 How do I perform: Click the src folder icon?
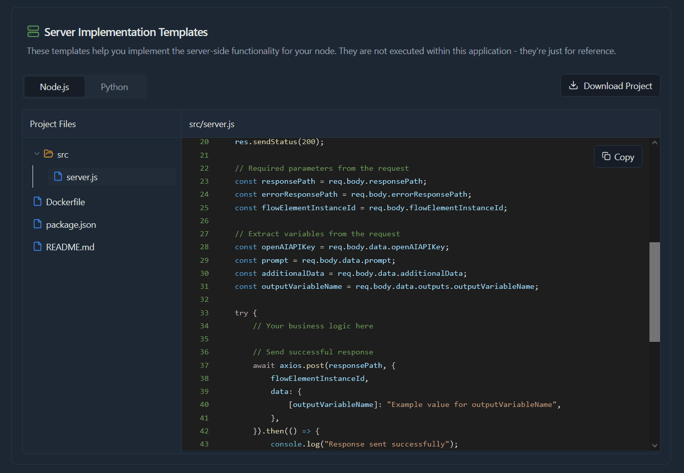coord(49,154)
